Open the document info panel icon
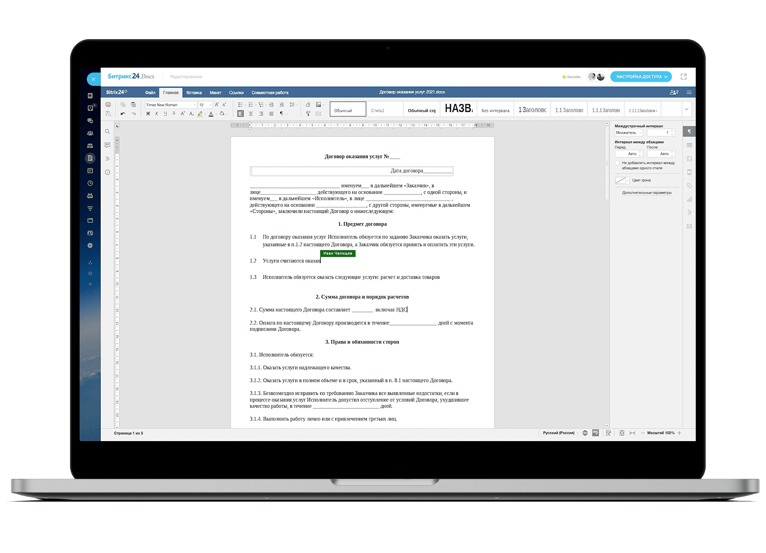The width and height of the screenshot is (766, 553). point(107,172)
